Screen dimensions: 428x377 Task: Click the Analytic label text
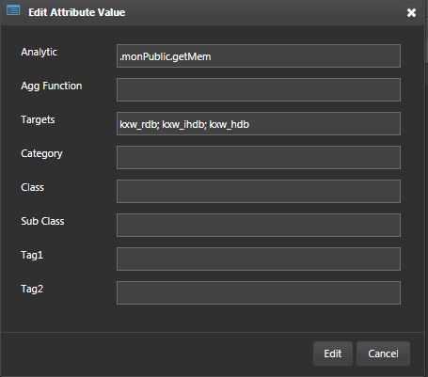click(39, 52)
